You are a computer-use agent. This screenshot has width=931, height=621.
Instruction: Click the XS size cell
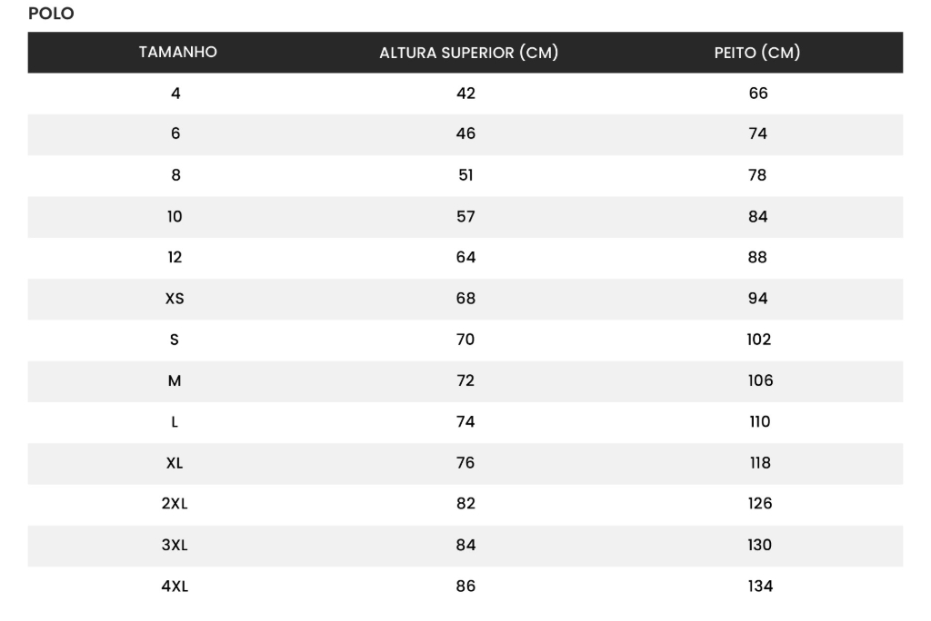coord(175,299)
